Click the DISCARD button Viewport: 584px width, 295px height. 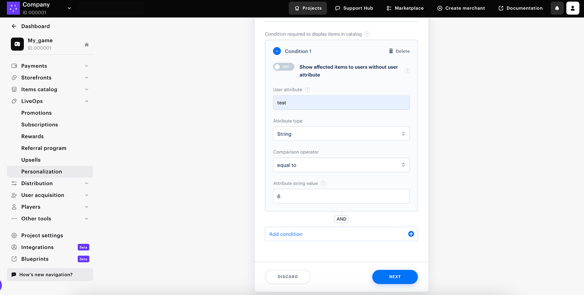288,277
